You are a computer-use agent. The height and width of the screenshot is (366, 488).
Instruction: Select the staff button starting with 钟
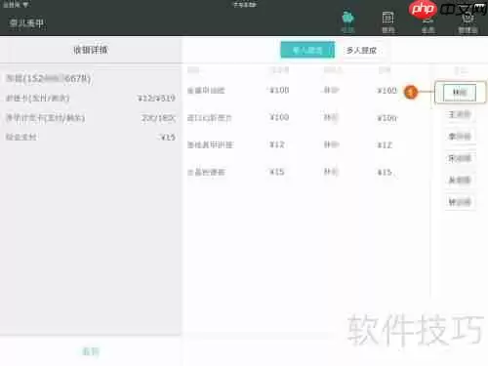[460, 202]
